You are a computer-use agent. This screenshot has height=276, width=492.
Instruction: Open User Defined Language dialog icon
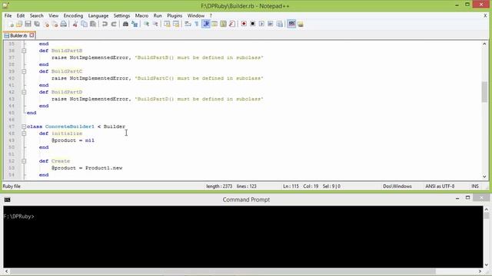[214, 24]
